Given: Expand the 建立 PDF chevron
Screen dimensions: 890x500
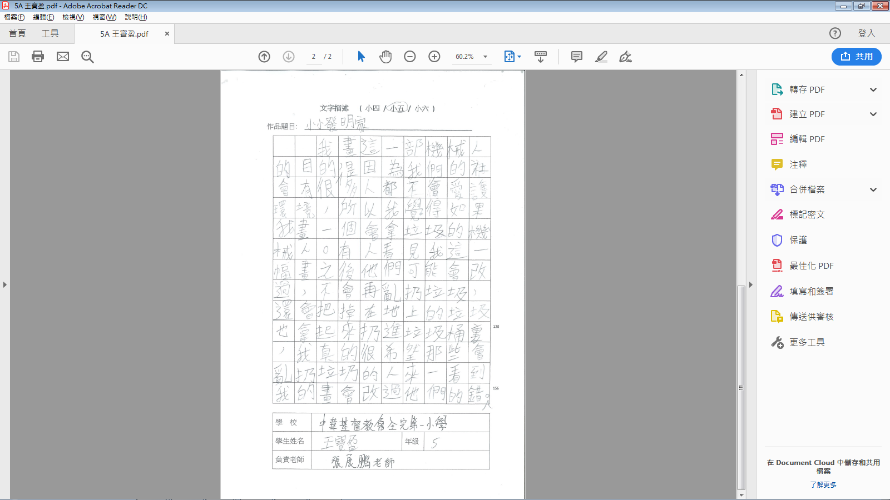Looking at the screenshot, I should [x=873, y=114].
